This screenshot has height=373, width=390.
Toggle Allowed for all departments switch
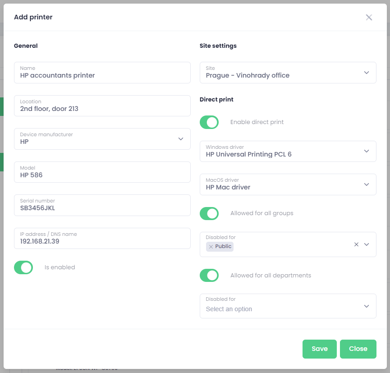tap(209, 276)
